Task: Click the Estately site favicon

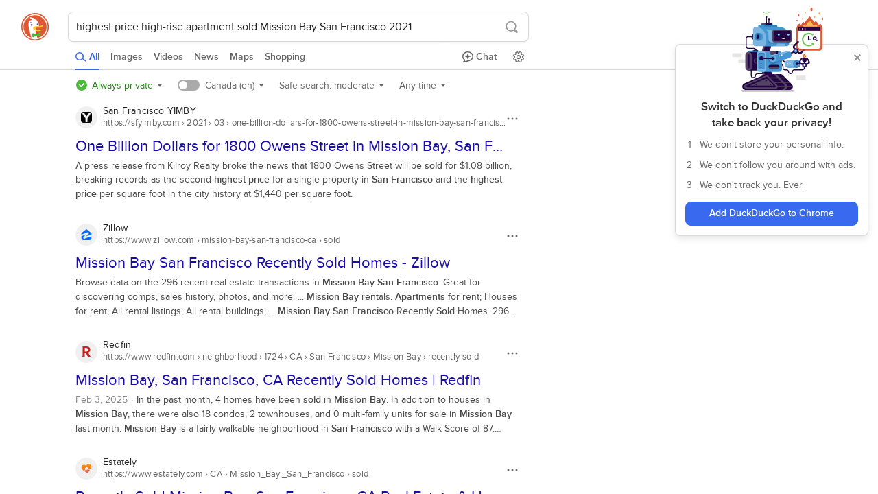Action: click(x=86, y=469)
